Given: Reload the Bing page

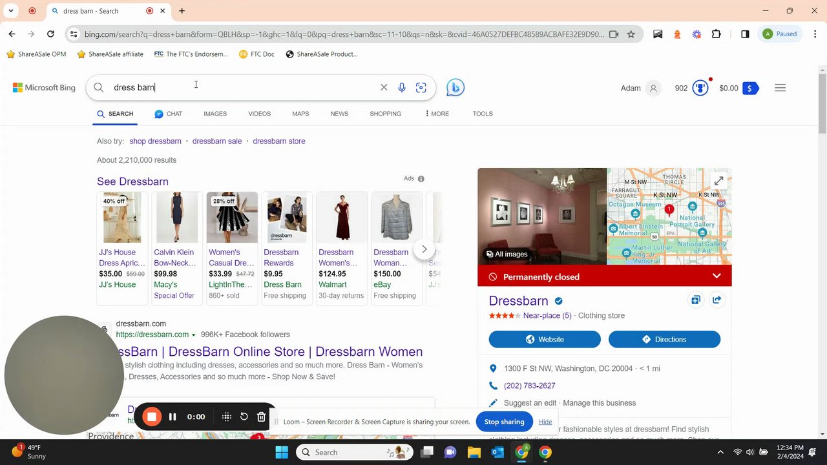Looking at the screenshot, I should (x=50, y=34).
